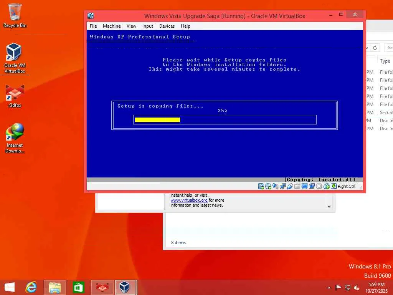The height and width of the screenshot is (295, 393).
Task: Switch to r3dfox on the taskbar
Action: tap(102, 287)
